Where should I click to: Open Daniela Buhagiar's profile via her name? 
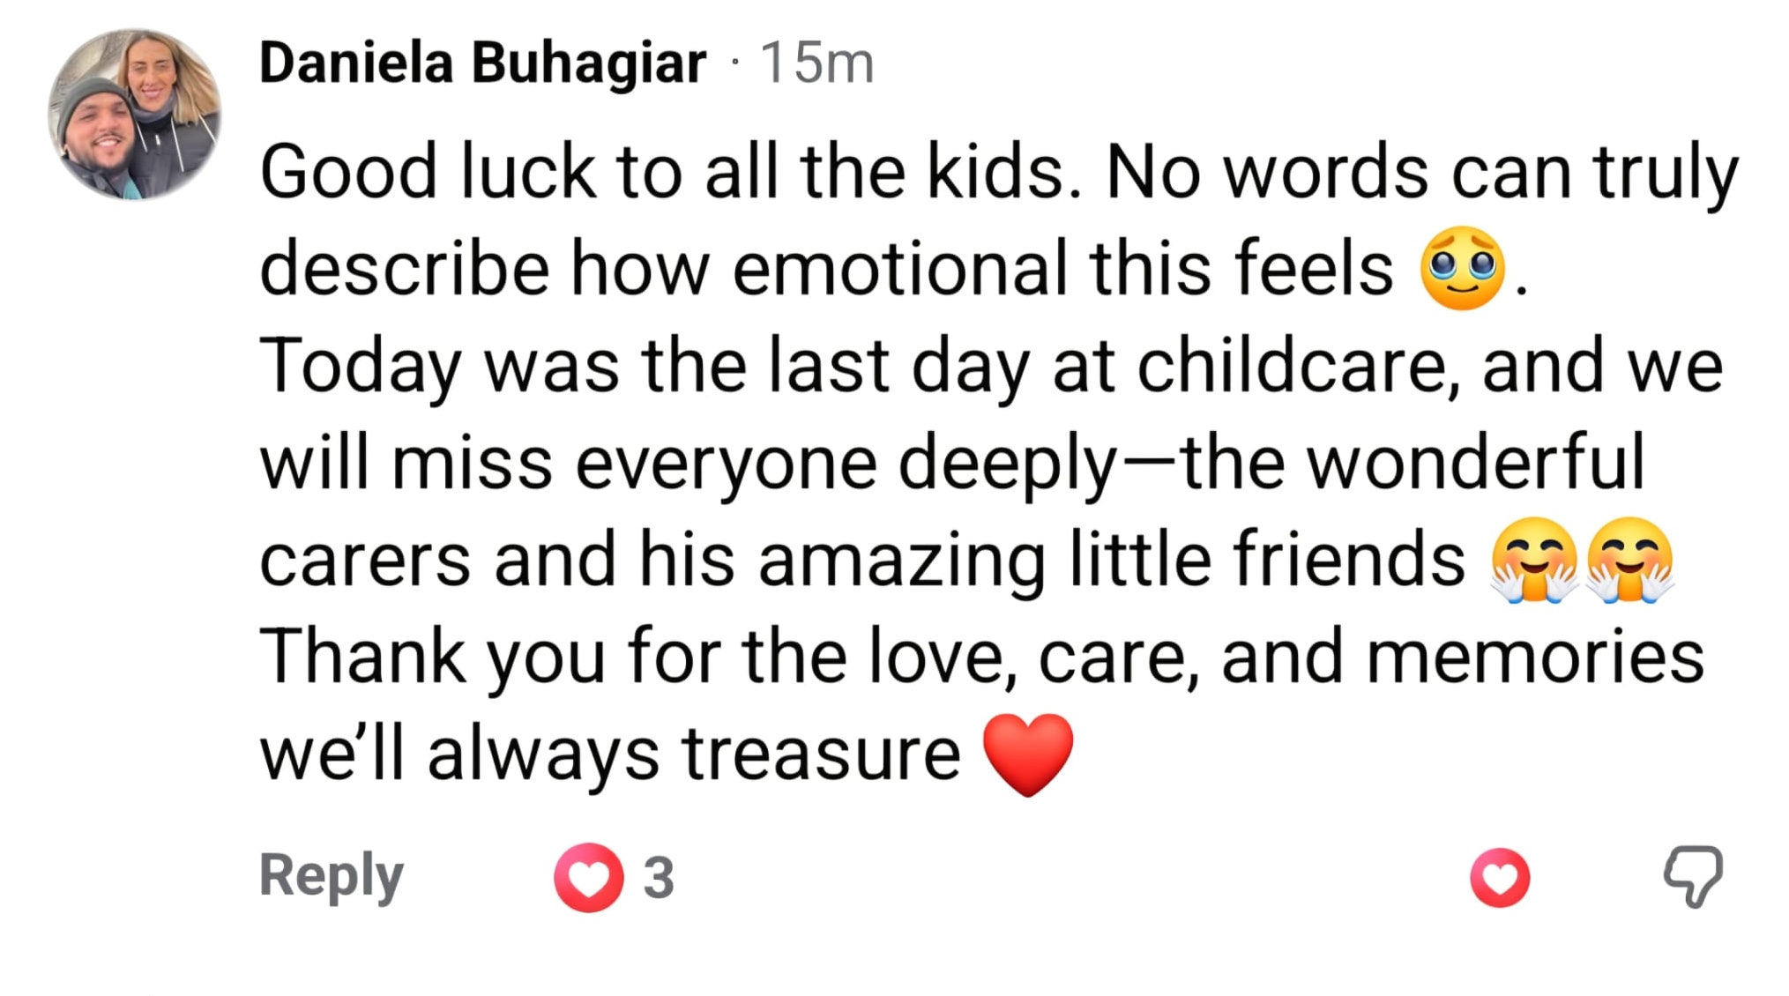pyautogui.click(x=482, y=63)
